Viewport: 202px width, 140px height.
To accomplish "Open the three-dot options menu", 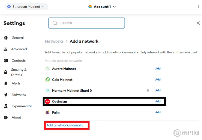I will (x=198, y=7).
